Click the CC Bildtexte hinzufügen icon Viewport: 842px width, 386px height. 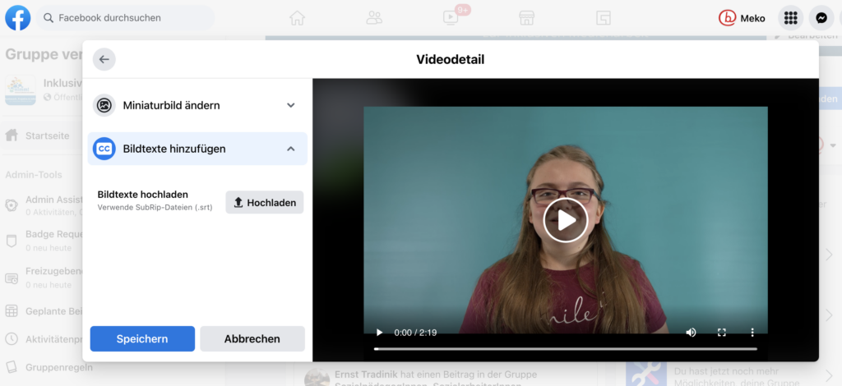point(104,149)
